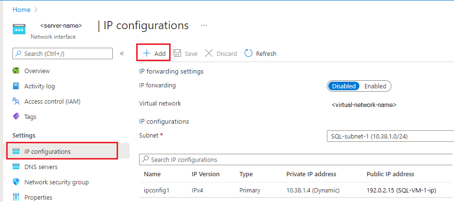Open the DNS servers menu item
Screen dimensions: 454x202
pos(41,167)
